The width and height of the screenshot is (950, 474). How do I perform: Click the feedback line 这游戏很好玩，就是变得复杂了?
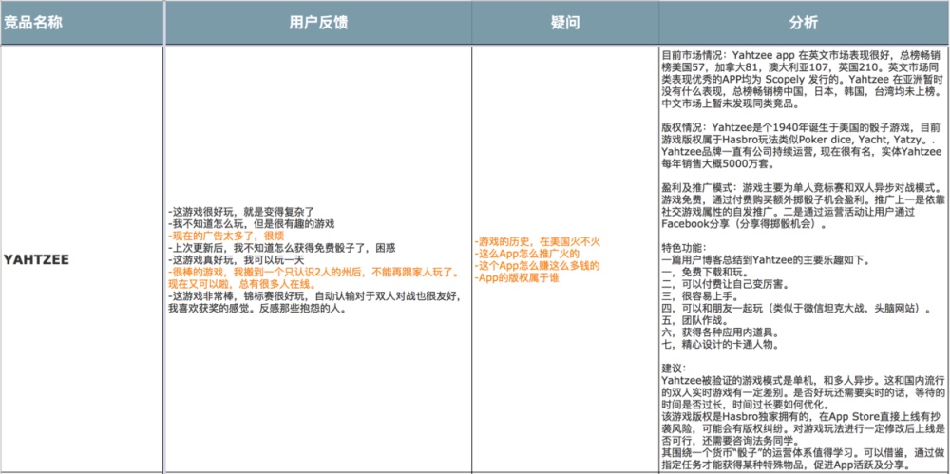click(240, 212)
